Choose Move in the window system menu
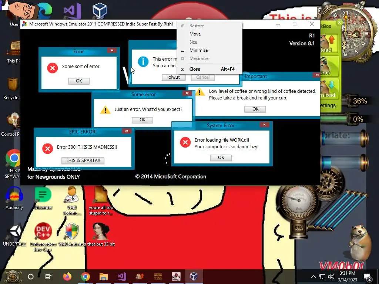This screenshot has height=284, width=379. [209, 34]
